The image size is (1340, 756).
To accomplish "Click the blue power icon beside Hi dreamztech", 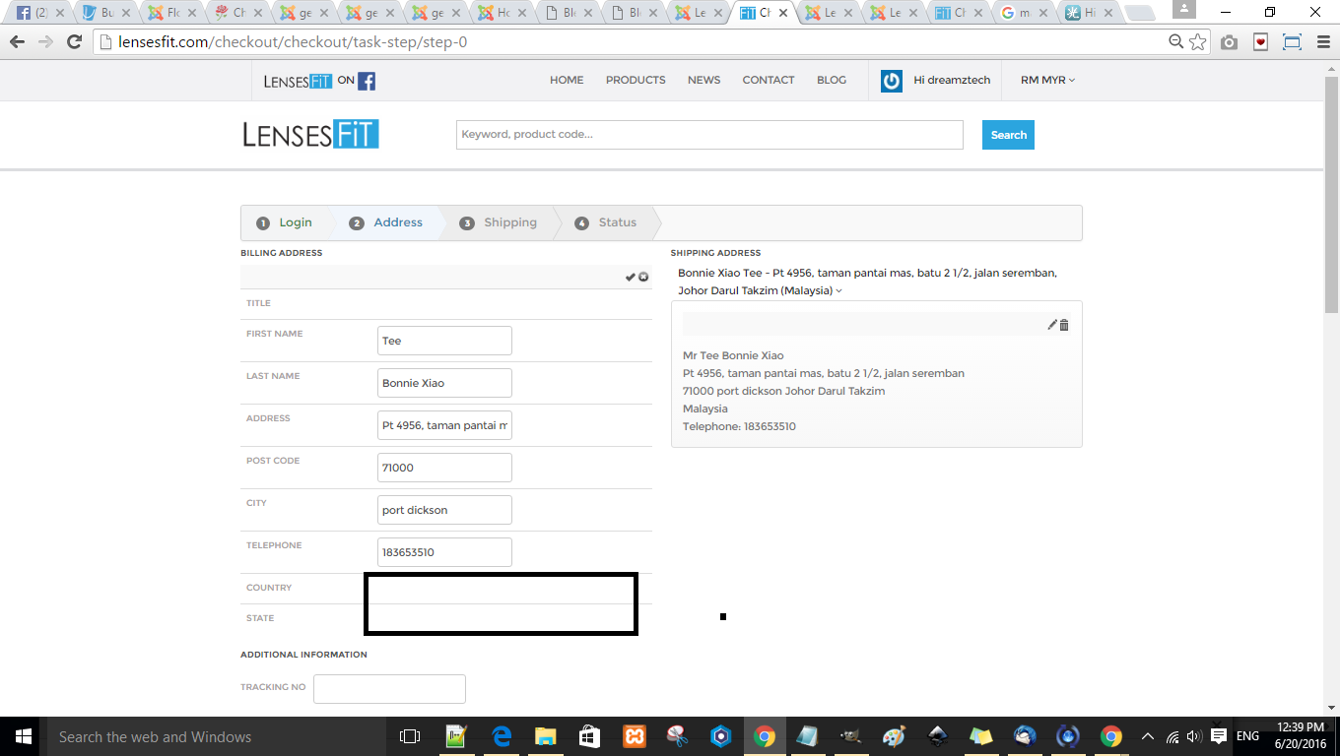I will tap(892, 81).
